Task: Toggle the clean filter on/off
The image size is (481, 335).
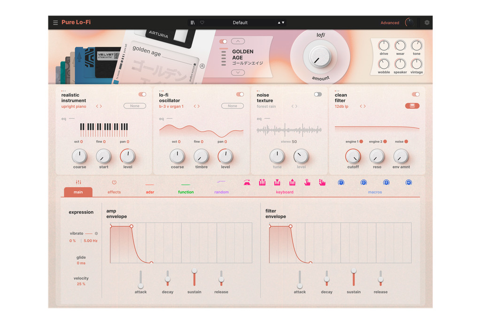Action: pyautogui.click(x=416, y=94)
